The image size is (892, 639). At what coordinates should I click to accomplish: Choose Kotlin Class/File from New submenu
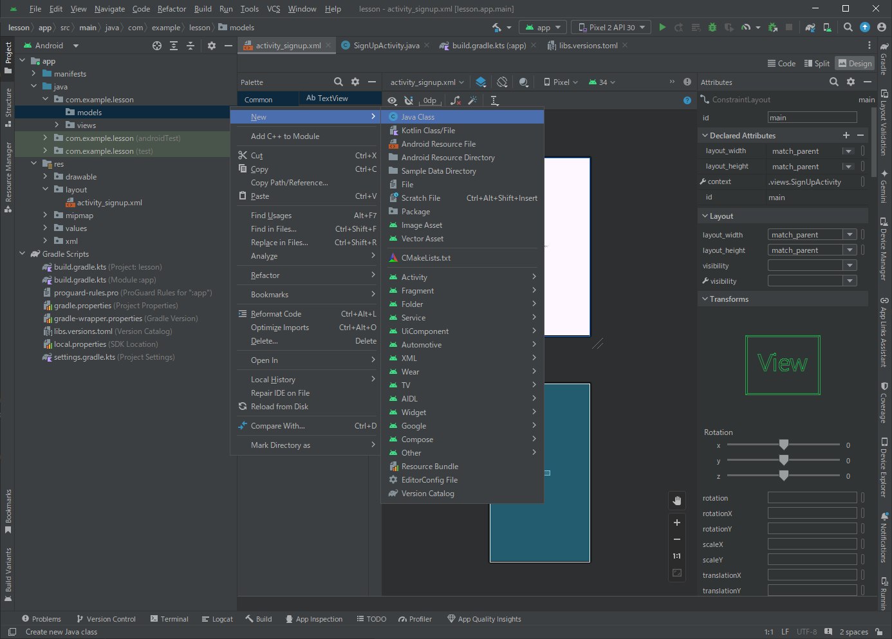[462, 131]
